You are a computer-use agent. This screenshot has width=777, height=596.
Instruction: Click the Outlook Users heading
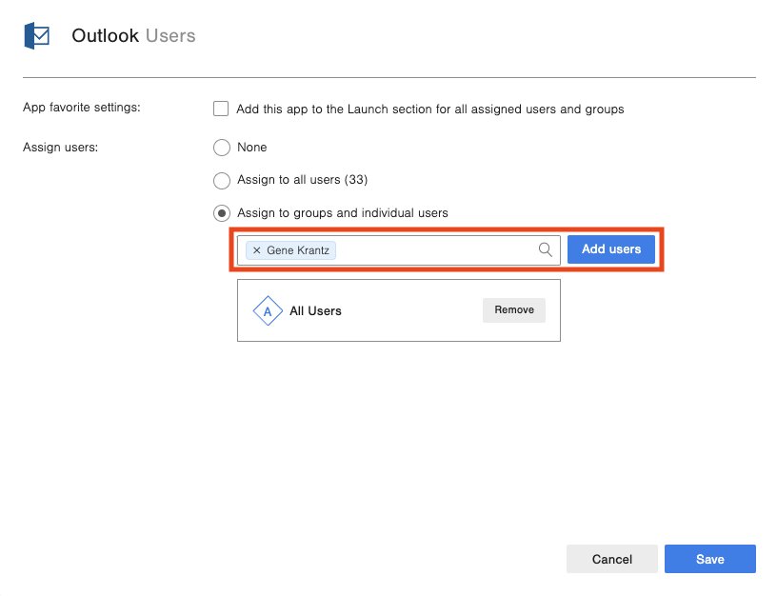coord(134,36)
